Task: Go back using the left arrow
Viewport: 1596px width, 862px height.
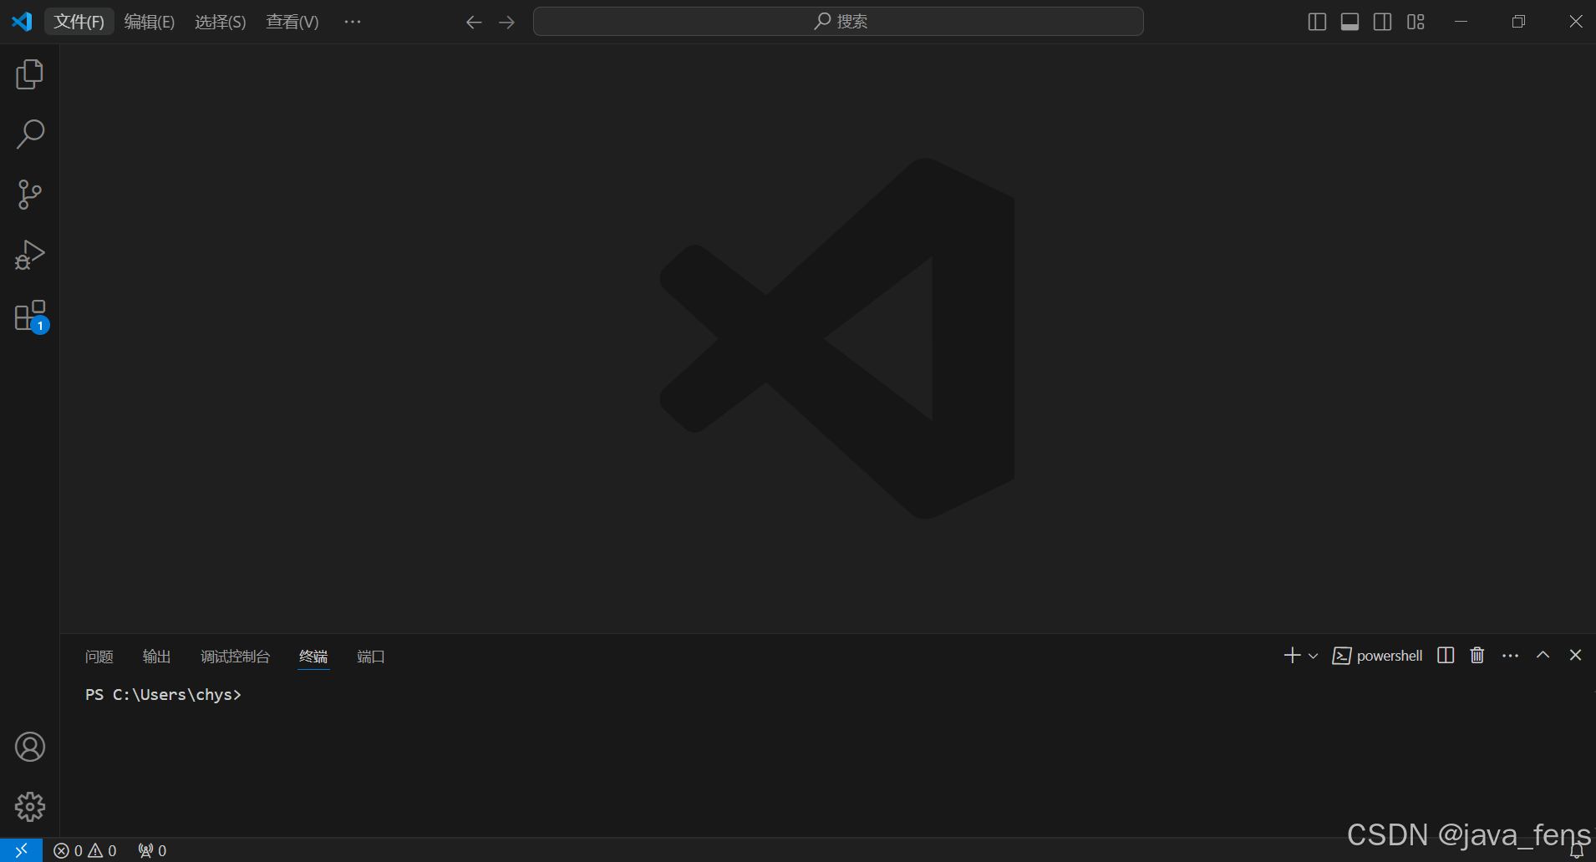Action: pos(474,22)
